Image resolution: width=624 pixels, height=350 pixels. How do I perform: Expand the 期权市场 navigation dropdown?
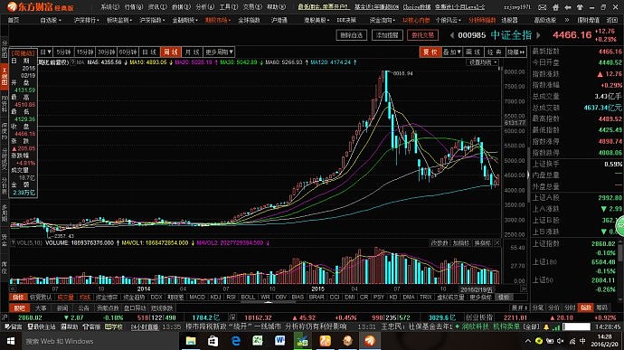(x=218, y=20)
